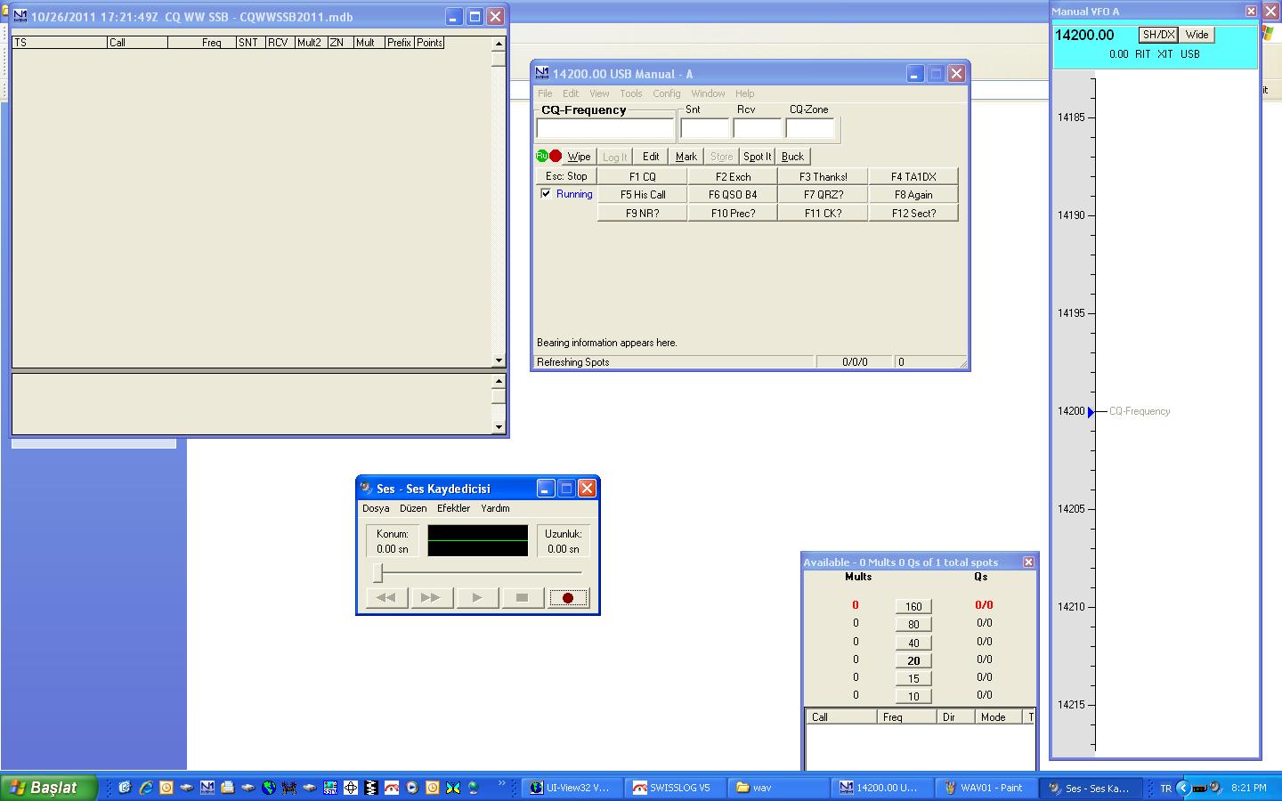Open the Efektler menu in the sound recorder

click(453, 508)
